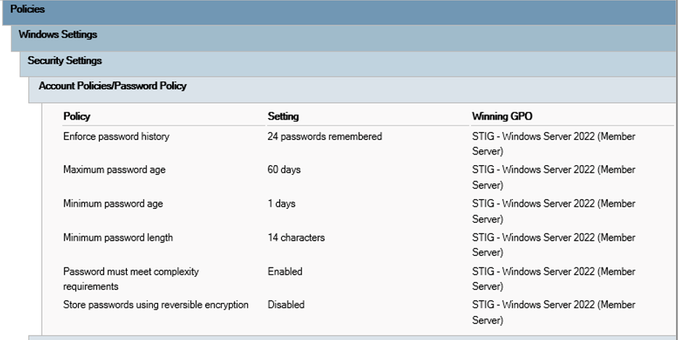The image size is (678, 340).
Task: Select the Enforce password history policy
Action: (117, 137)
